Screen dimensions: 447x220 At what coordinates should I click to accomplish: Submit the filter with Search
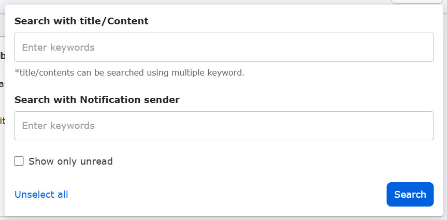[410, 195]
